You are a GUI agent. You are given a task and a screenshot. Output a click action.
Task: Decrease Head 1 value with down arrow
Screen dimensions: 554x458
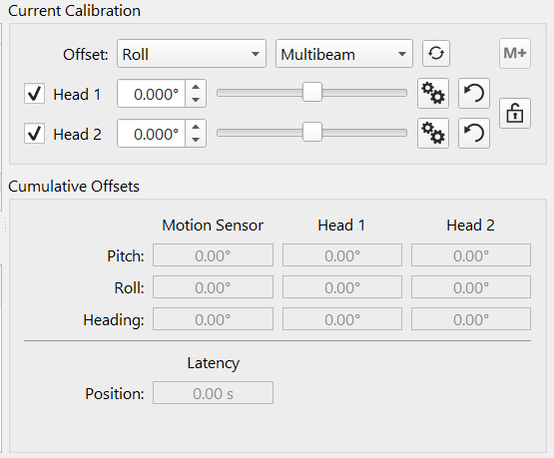[x=196, y=101]
